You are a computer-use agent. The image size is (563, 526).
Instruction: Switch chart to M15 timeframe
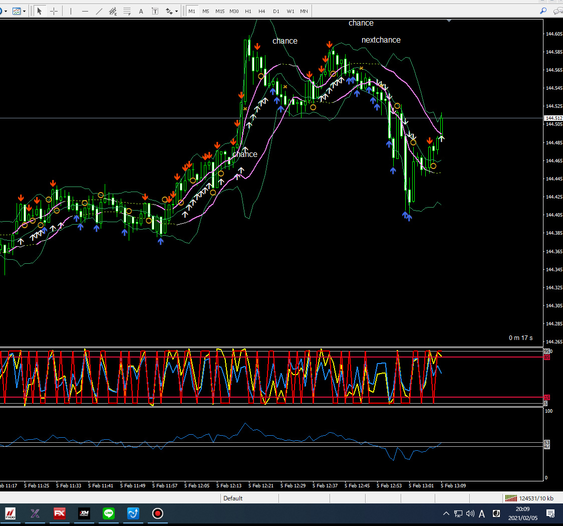[220, 11]
